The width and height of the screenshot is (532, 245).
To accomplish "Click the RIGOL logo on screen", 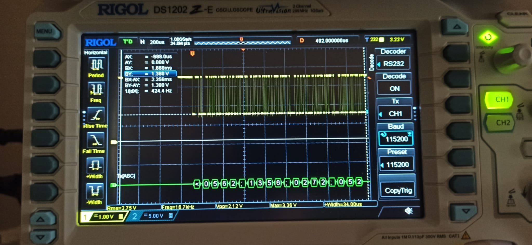I will (x=100, y=42).
